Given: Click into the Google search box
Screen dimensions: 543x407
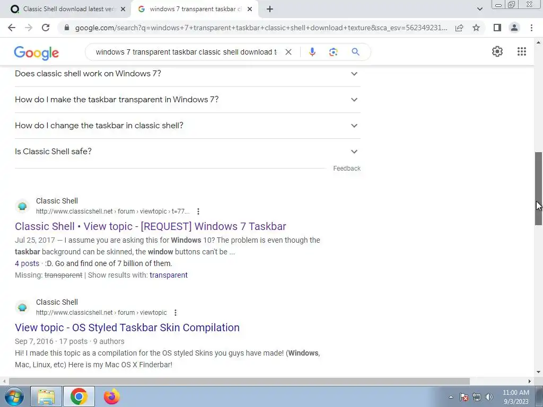Looking at the screenshot, I should (x=186, y=52).
